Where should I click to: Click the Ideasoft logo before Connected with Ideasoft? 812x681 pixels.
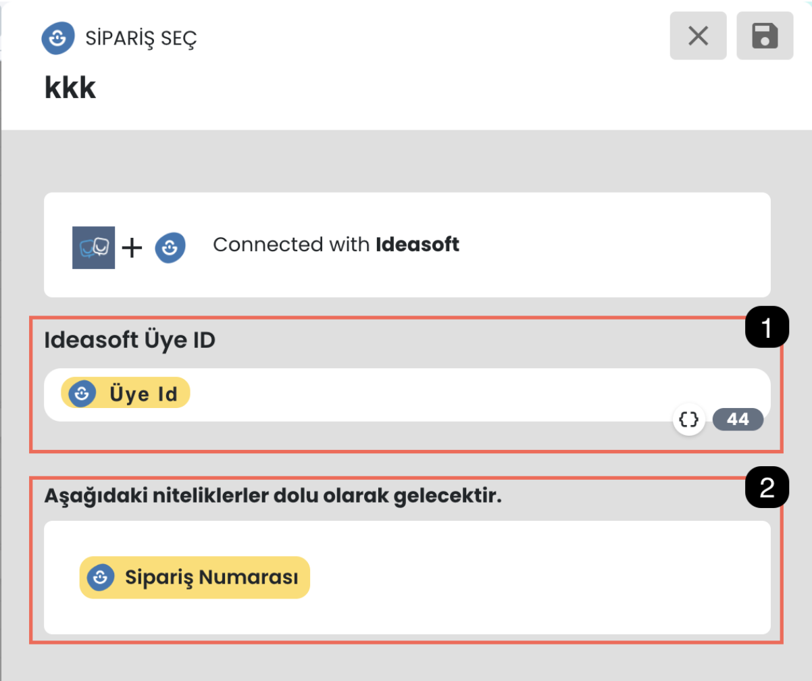(x=170, y=247)
